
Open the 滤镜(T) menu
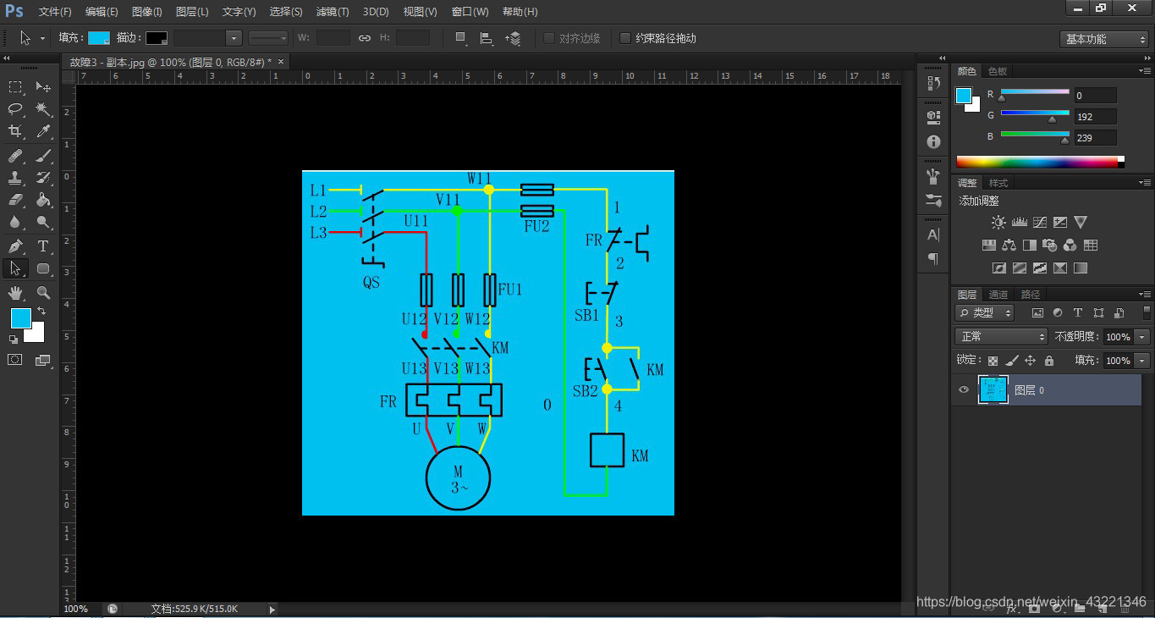click(x=333, y=12)
